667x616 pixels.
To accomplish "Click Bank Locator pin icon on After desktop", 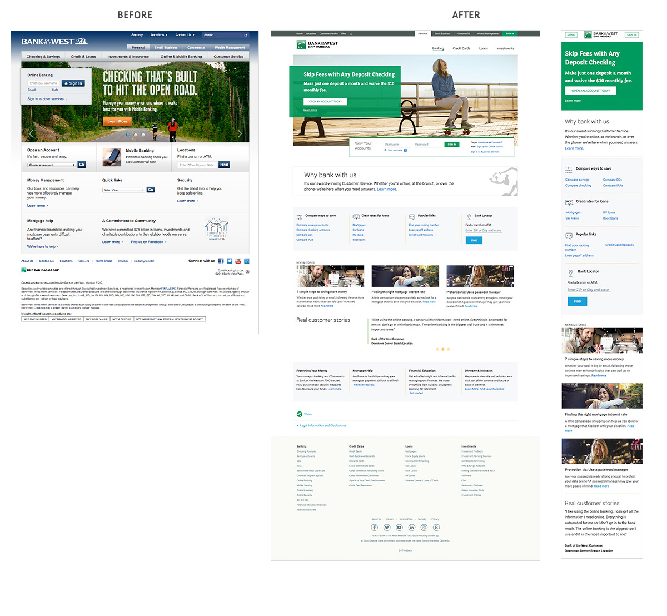I will click(x=469, y=216).
